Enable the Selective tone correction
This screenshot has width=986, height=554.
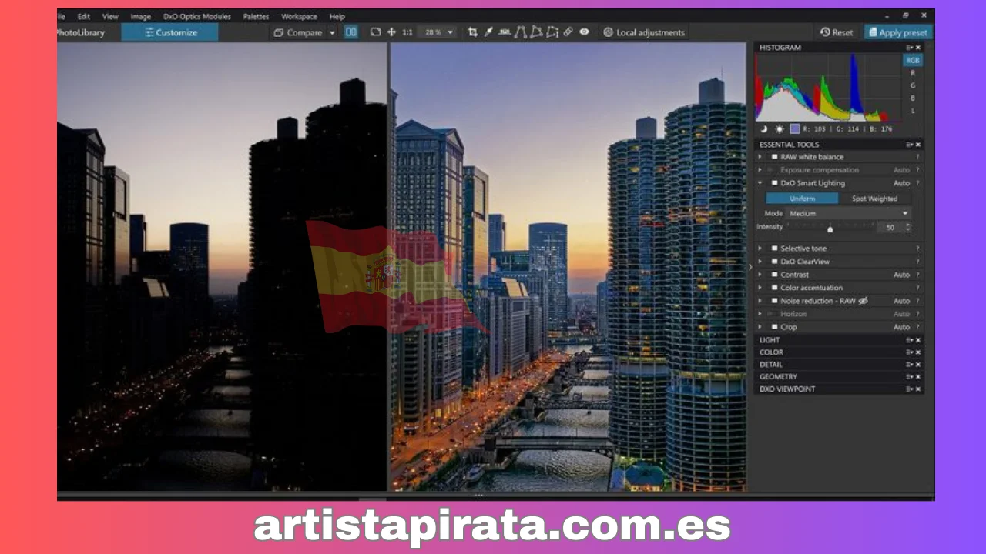point(774,249)
